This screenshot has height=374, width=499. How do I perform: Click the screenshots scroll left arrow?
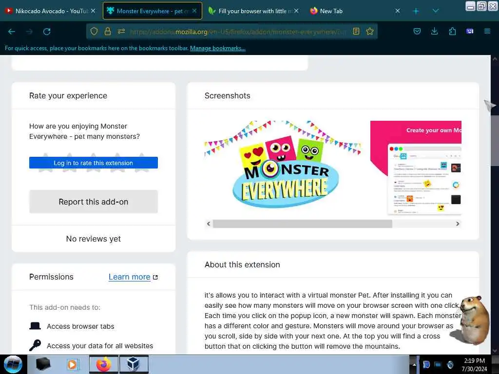pyautogui.click(x=209, y=224)
